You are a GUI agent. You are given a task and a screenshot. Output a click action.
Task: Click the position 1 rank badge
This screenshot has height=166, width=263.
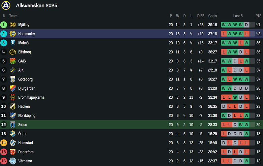coord(4,25)
